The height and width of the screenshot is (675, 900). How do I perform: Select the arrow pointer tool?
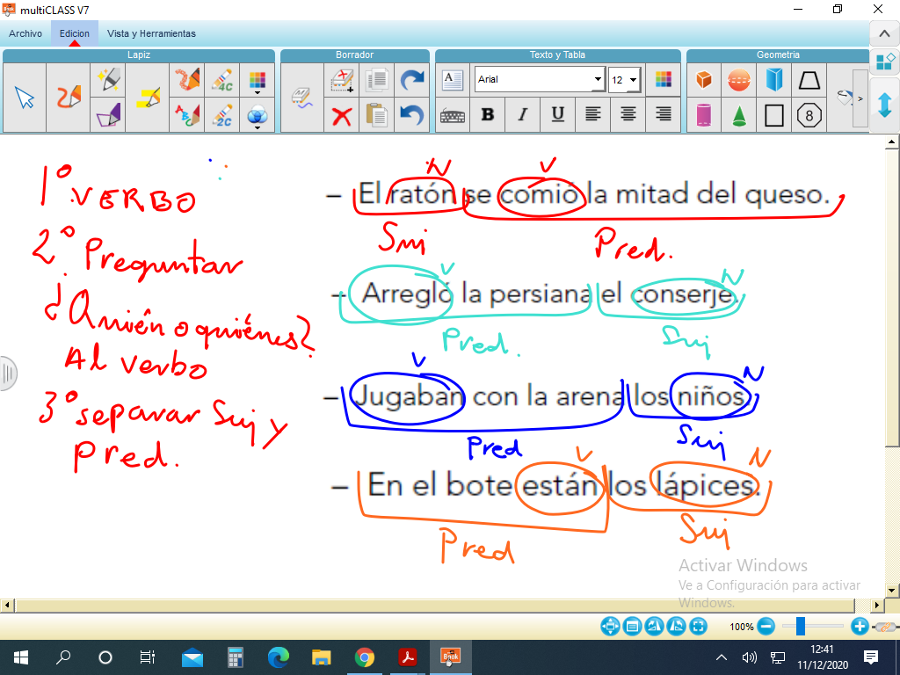(x=25, y=98)
